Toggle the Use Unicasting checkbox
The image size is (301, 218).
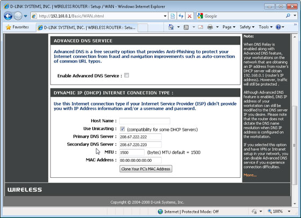[123, 129]
